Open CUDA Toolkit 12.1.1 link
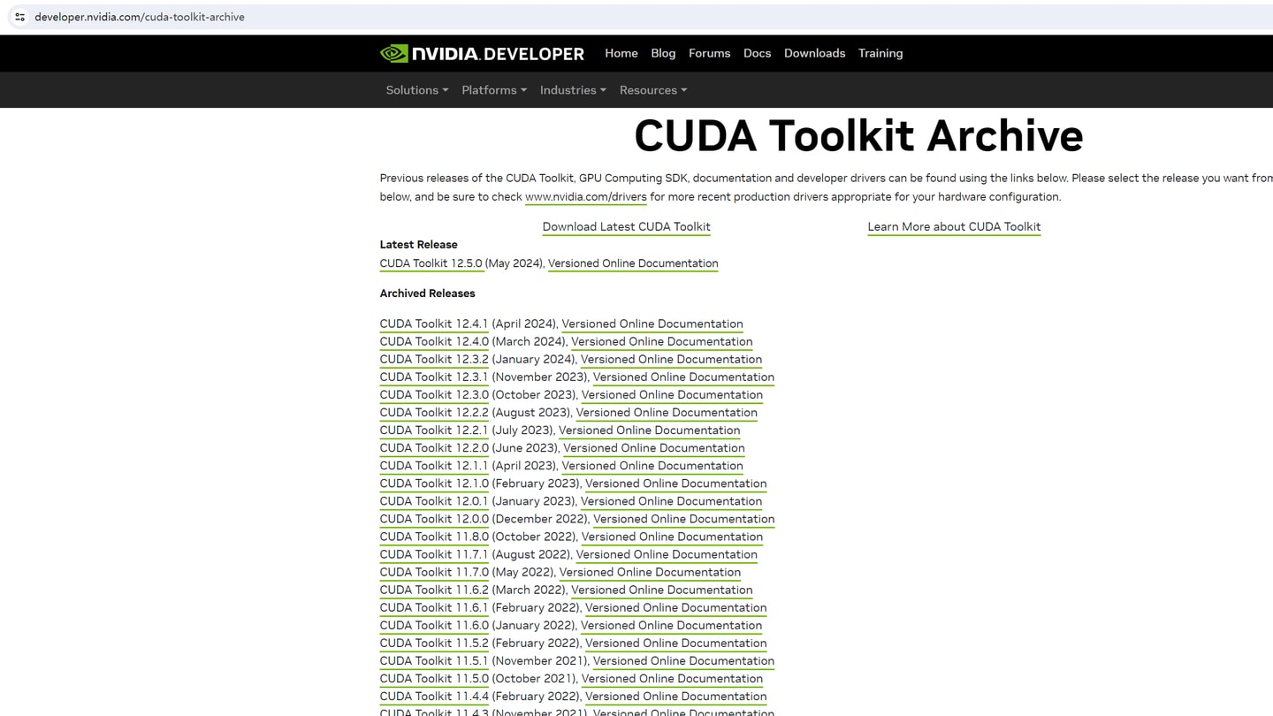Screen dimensions: 1273x716 (434, 465)
